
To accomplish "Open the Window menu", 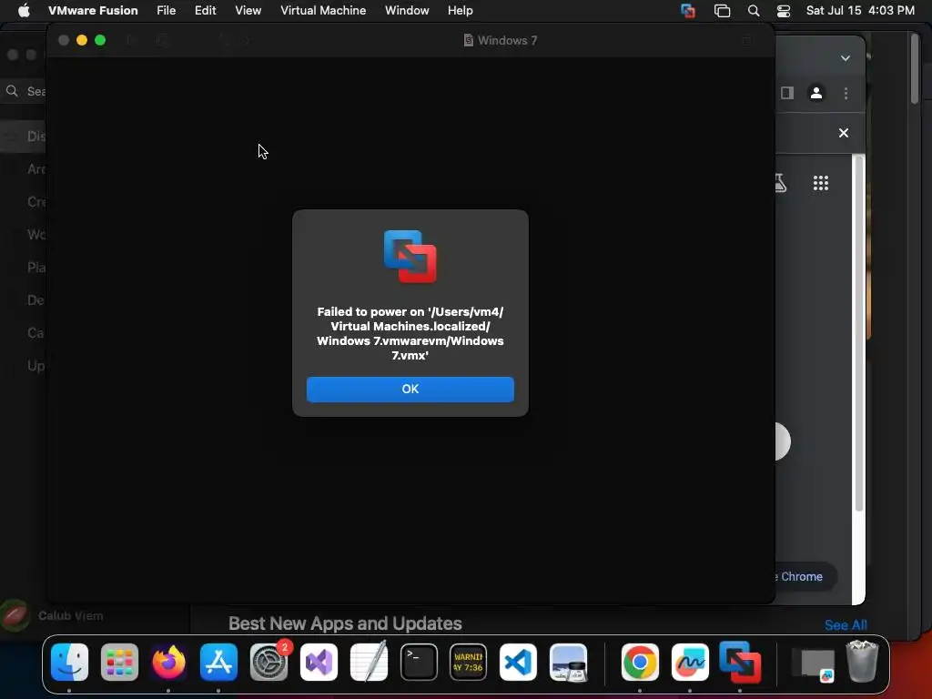I will pyautogui.click(x=407, y=11).
